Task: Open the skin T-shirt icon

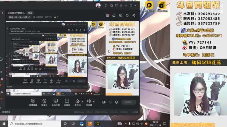Action: tap(116, 5)
